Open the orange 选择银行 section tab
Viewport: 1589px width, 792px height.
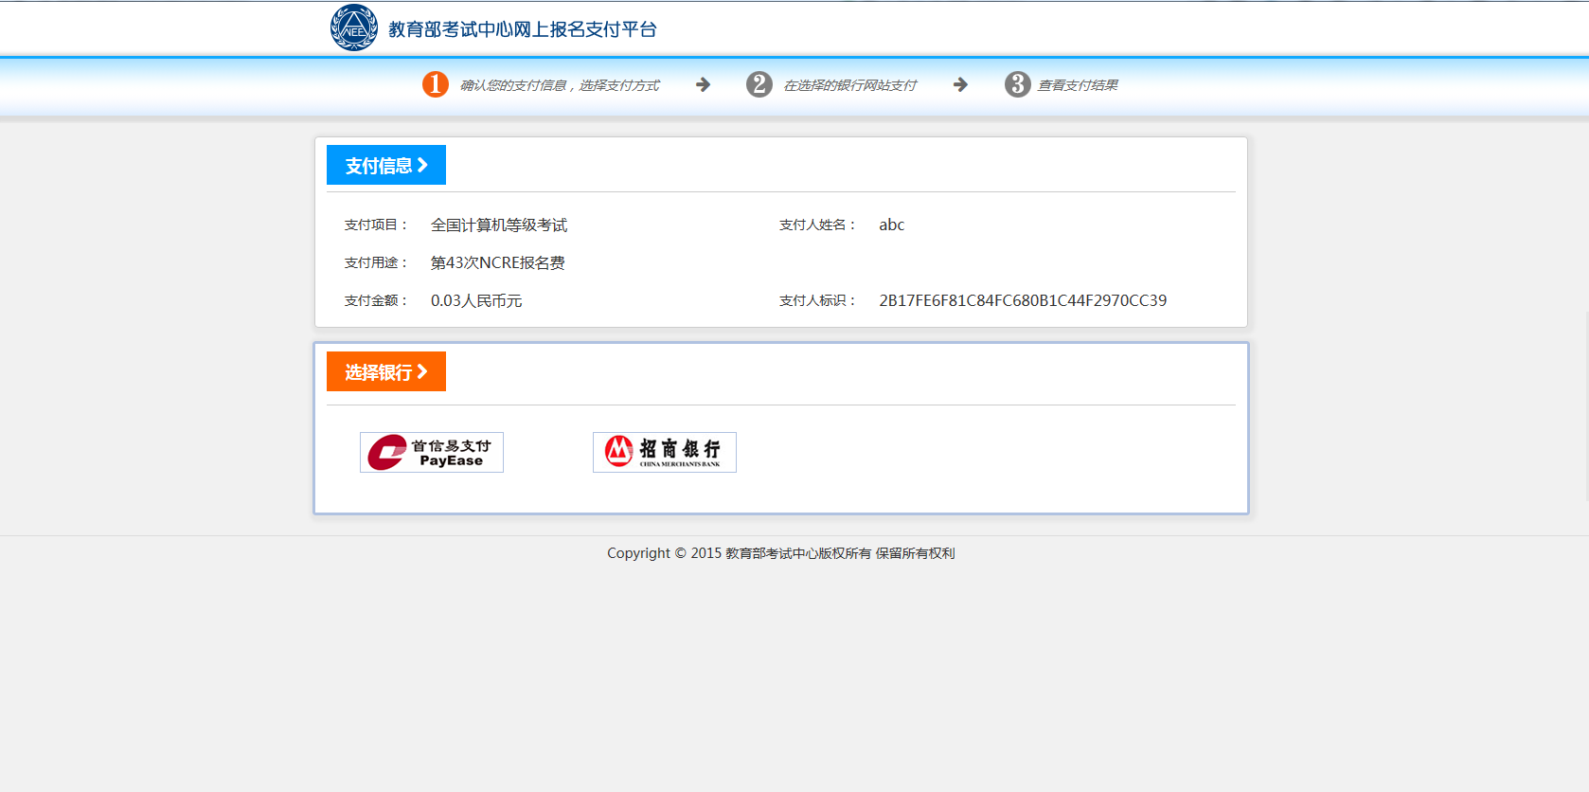click(380, 372)
